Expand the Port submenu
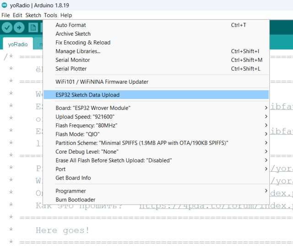This screenshot has width=293, height=246. click(x=156, y=169)
